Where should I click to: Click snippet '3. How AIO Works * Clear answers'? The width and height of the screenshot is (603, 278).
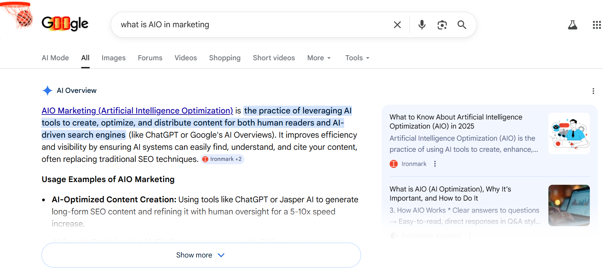464,210
